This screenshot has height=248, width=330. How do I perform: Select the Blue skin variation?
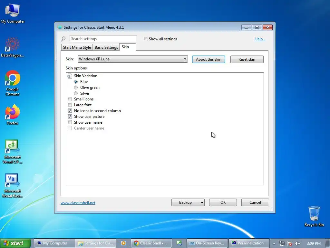(x=76, y=82)
